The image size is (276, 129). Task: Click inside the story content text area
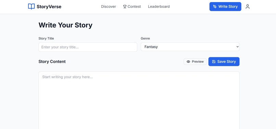tap(139, 100)
